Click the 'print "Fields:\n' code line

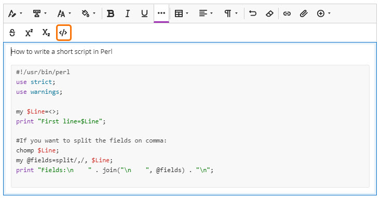[x=115, y=170]
